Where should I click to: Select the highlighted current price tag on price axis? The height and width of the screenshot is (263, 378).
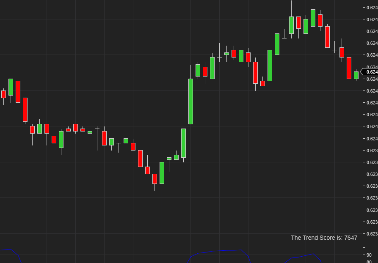point(369,72)
